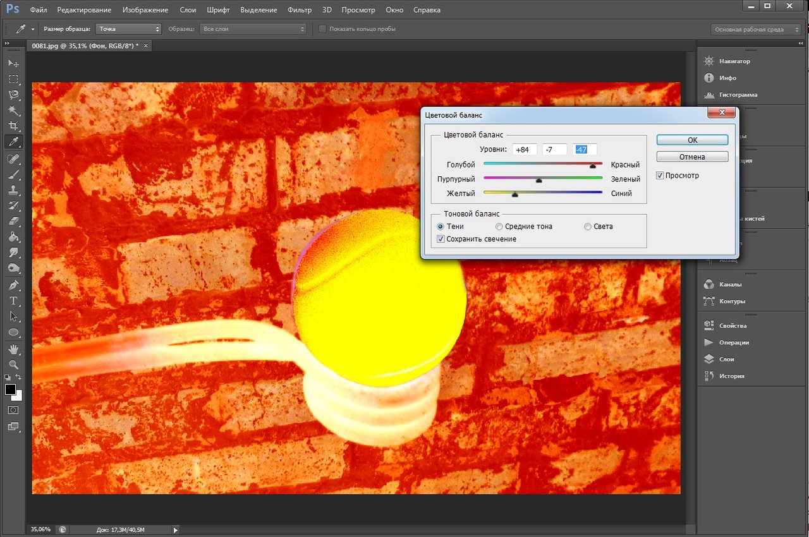The height and width of the screenshot is (537, 809).
Task: Open the Фильтр menu
Action: coord(299,10)
